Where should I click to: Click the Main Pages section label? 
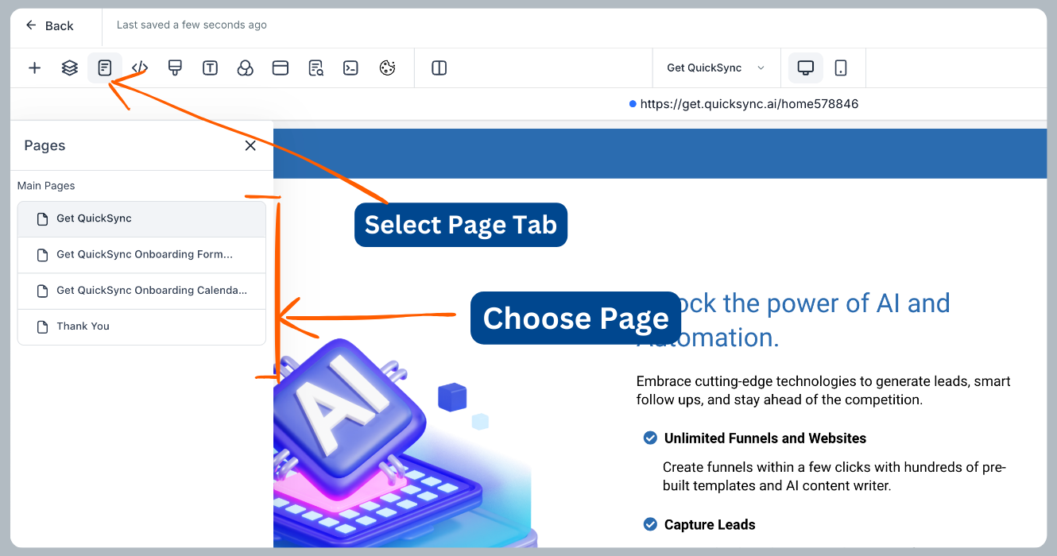pyautogui.click(x=46, y=186)
